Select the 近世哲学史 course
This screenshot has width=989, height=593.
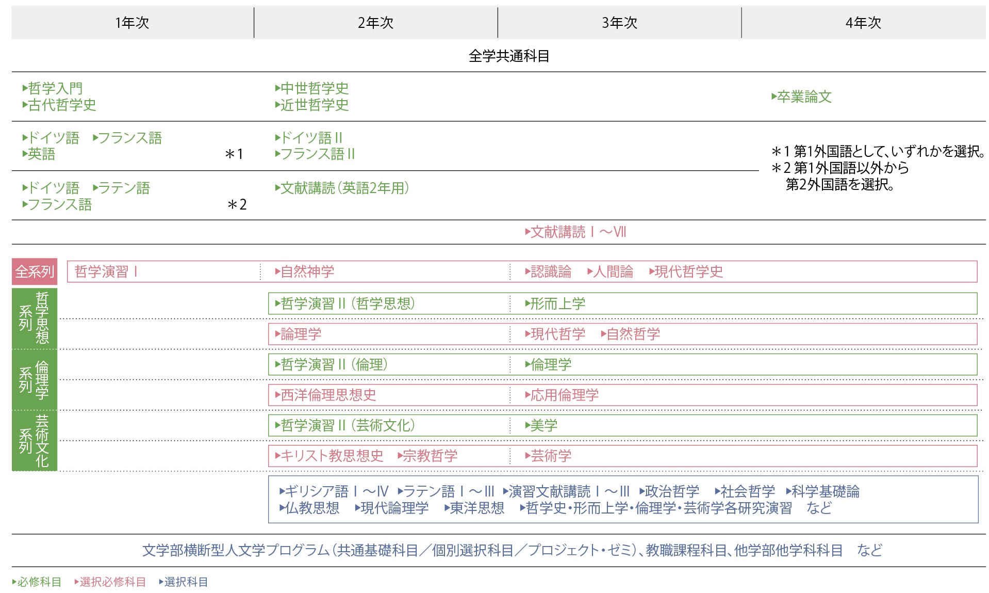tap(312, 105)
